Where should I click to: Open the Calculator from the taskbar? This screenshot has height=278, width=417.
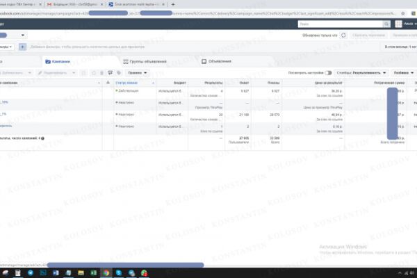(x=17, y=272)
